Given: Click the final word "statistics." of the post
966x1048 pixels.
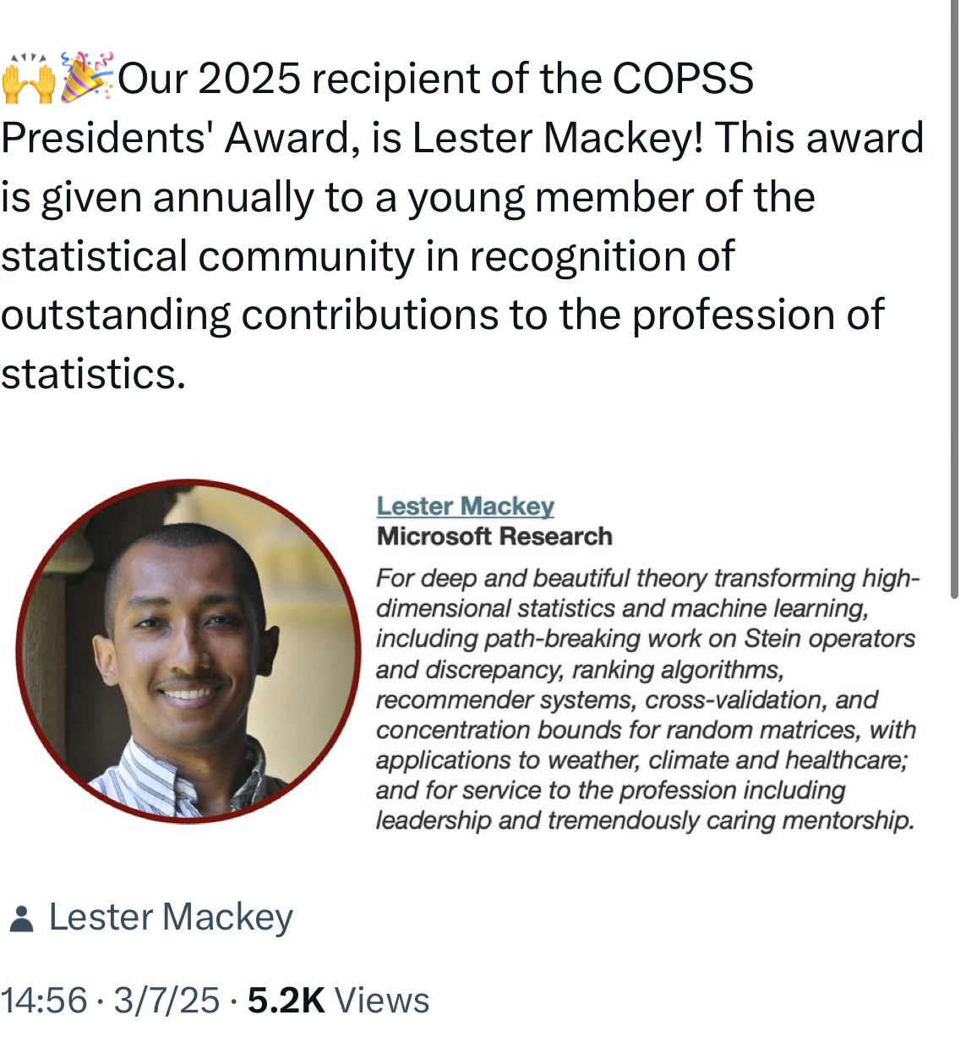Looking at the screenshot, I should click(93, 374).
